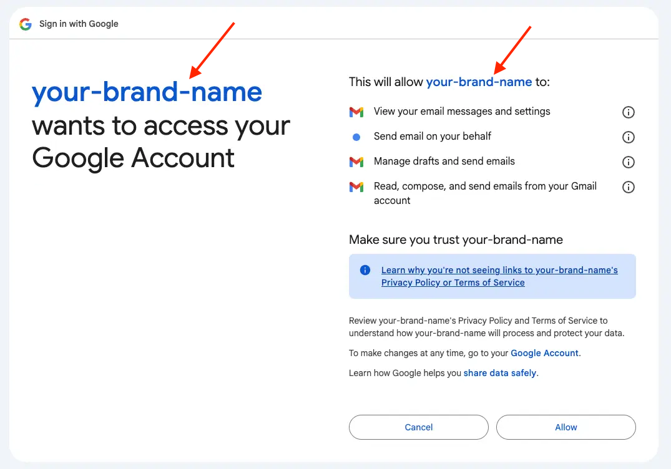Image resolution: width=671 pixels, height=469 pixels.
Task: Click View your email messages and settings text
Action: [462, 112]
